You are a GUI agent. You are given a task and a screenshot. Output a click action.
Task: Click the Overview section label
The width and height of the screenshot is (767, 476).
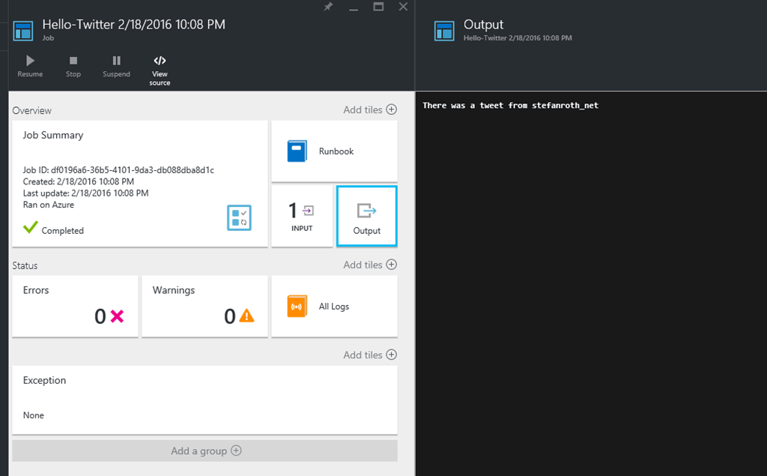click(x=31, y=111)
